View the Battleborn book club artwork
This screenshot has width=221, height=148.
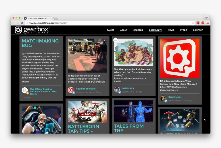[134, 52]
